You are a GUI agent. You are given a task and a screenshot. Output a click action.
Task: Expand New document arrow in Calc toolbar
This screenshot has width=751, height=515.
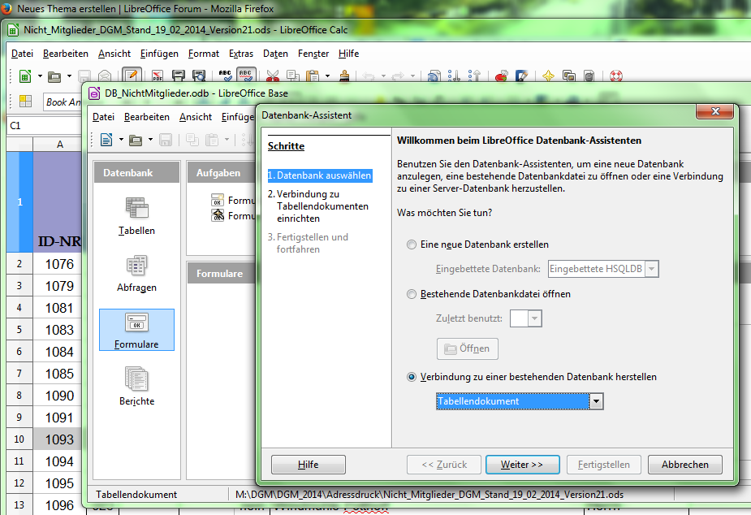[x=40, y=76]
